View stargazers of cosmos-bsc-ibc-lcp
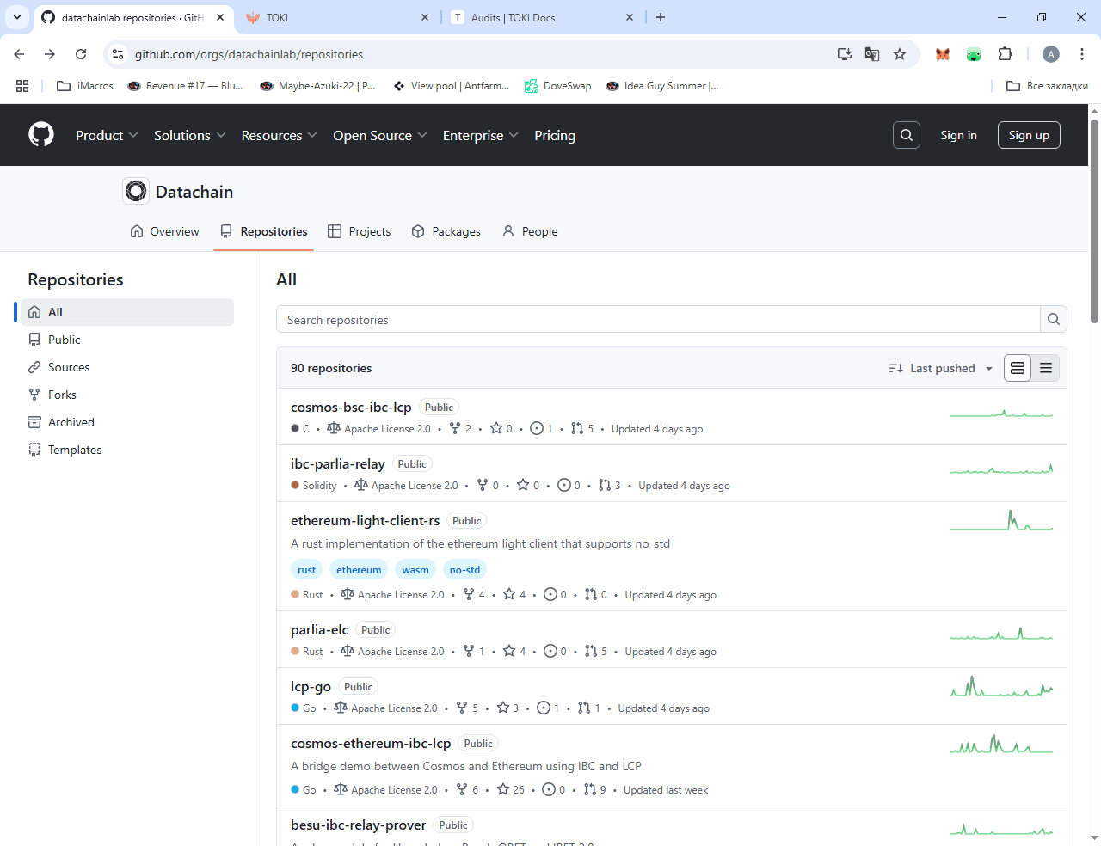The image size is (1101, 846). click(501, 428)
